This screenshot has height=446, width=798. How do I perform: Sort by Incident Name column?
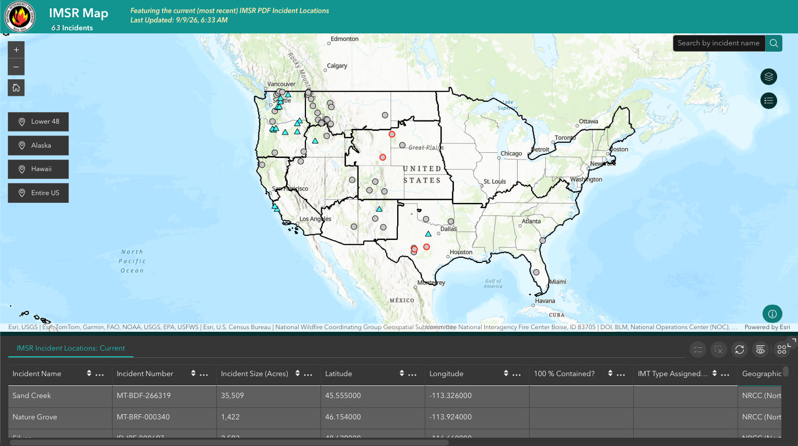pyautogui.click(x=89, y=373)
